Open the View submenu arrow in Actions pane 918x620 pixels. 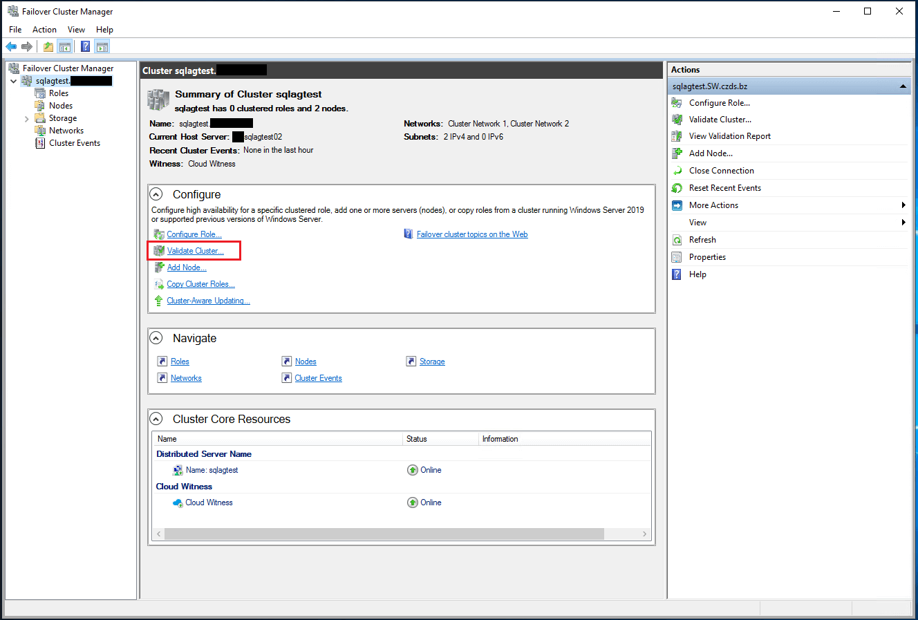tap(903, 223)
